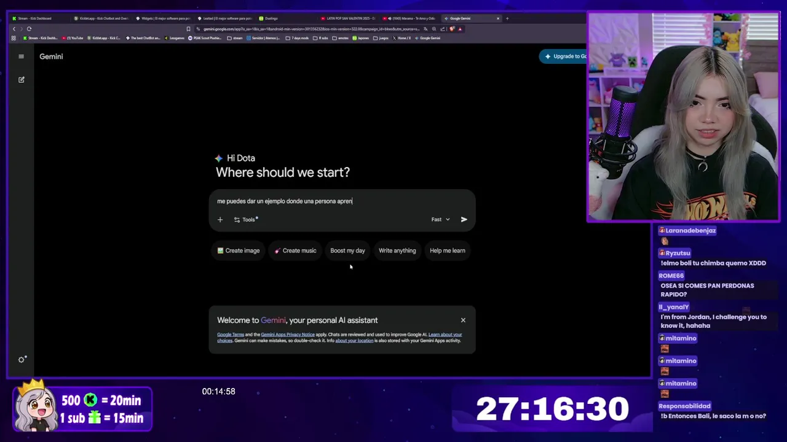
Task: Expand the emotes bookmarks folder
Action: point(340,38)
